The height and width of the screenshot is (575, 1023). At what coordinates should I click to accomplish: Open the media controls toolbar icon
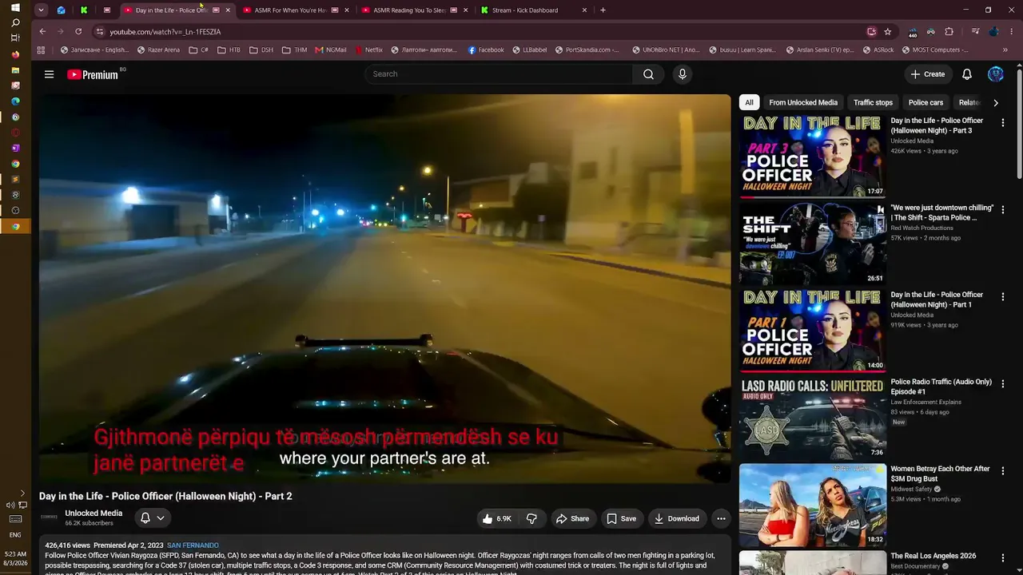point(976,32)
